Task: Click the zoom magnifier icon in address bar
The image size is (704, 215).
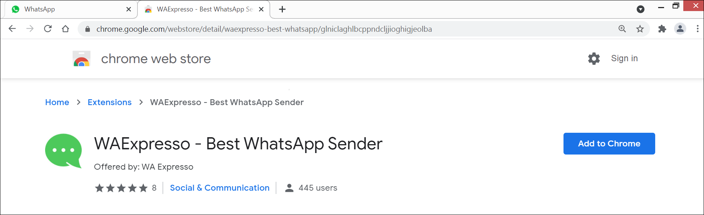Action: tap(622, 29)
